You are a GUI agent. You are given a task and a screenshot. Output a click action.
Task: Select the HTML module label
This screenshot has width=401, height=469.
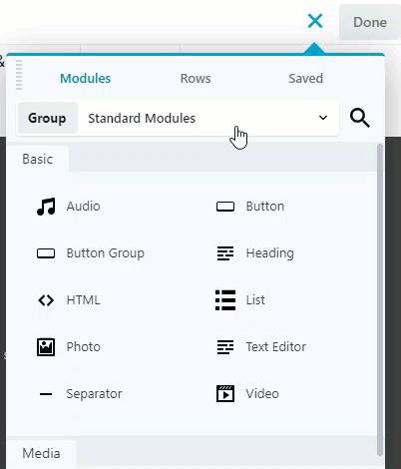[83, 300]
